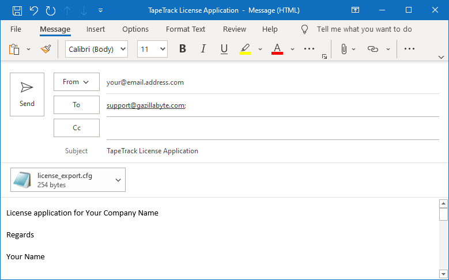Open the Calibri (Body) font dropdown

coord(96,49)
